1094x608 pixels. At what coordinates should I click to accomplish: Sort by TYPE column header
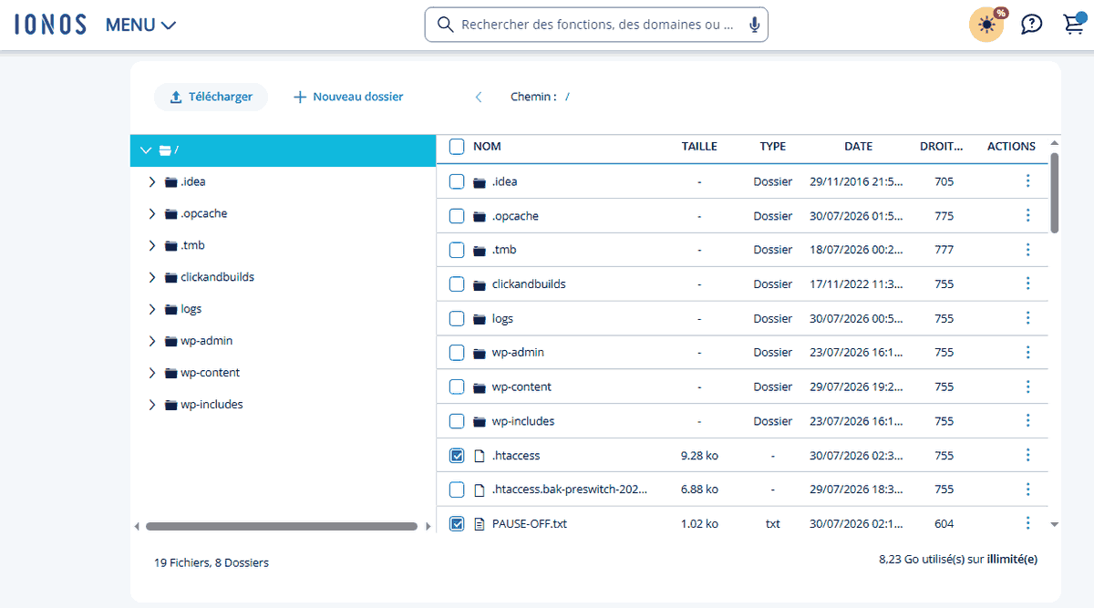click(x=773, y=147)
